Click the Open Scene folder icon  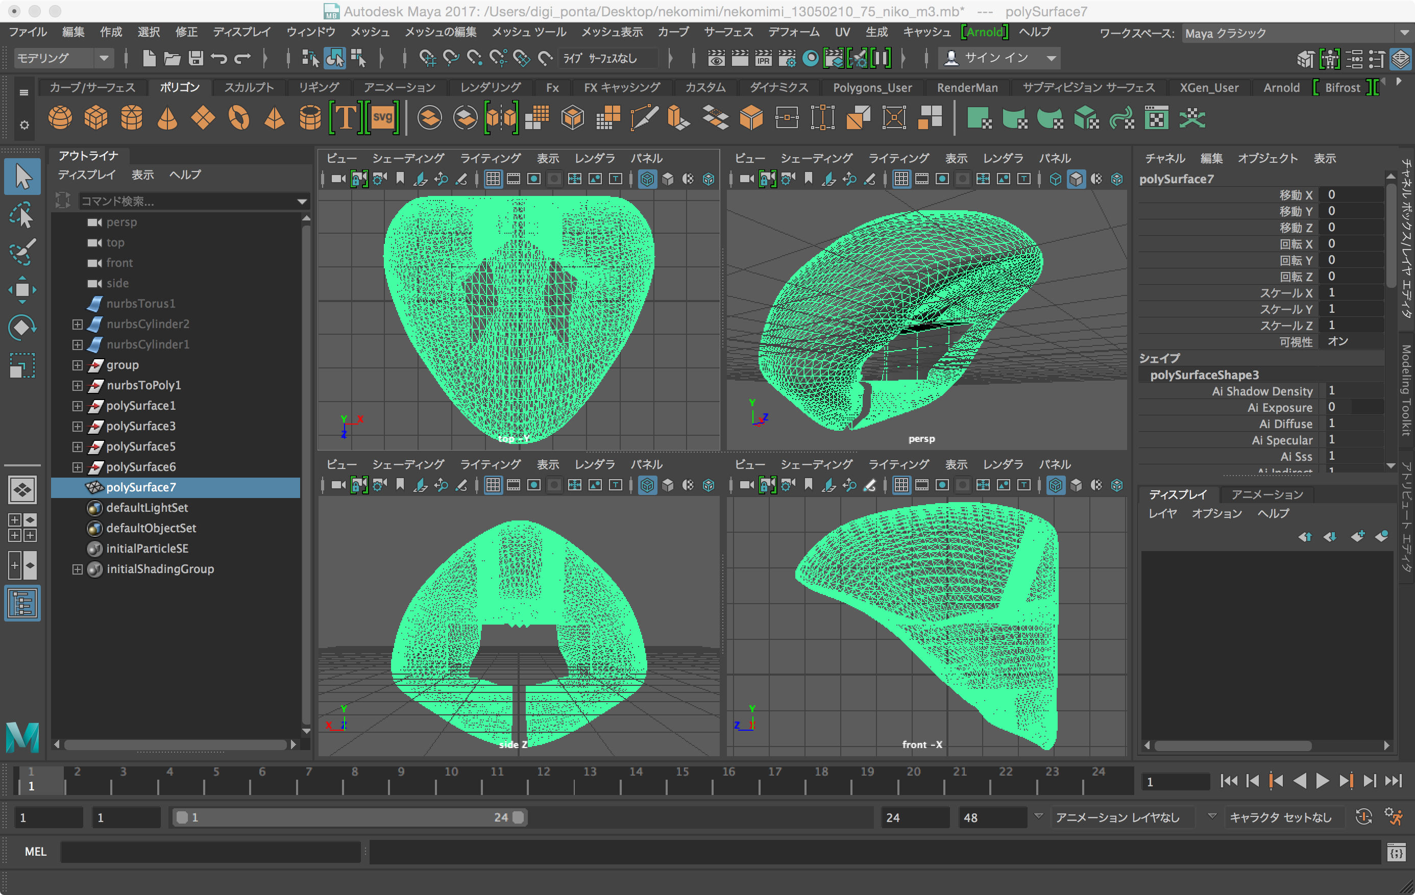coord(172,58)
